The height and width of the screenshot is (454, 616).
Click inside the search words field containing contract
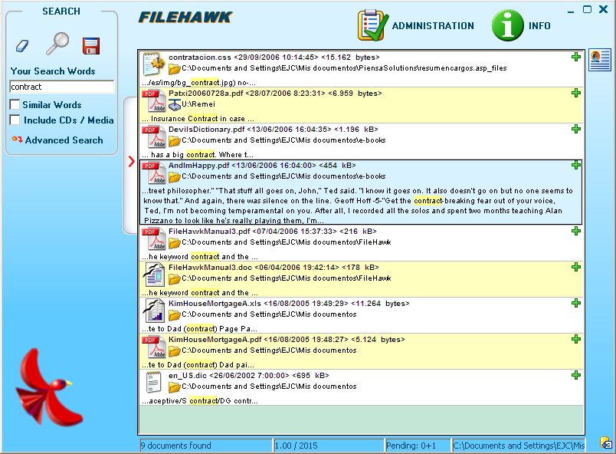pyautogui.click(x=62, y=87)
